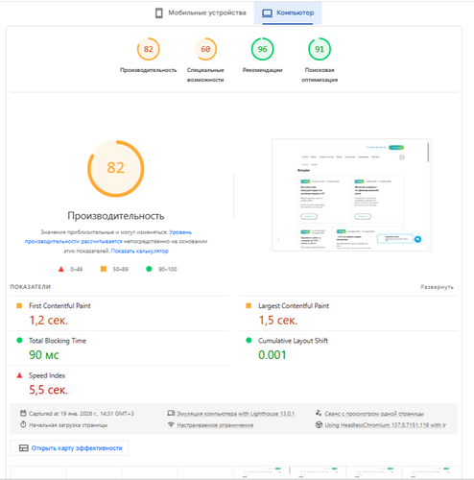Open the Показать калькулятор link
The height and width of the screenshot is (480, 474).
coord(140,252)
